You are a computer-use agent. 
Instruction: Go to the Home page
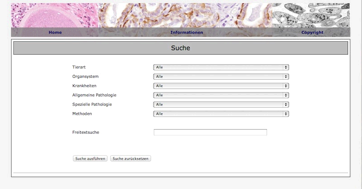coord(55,33)
